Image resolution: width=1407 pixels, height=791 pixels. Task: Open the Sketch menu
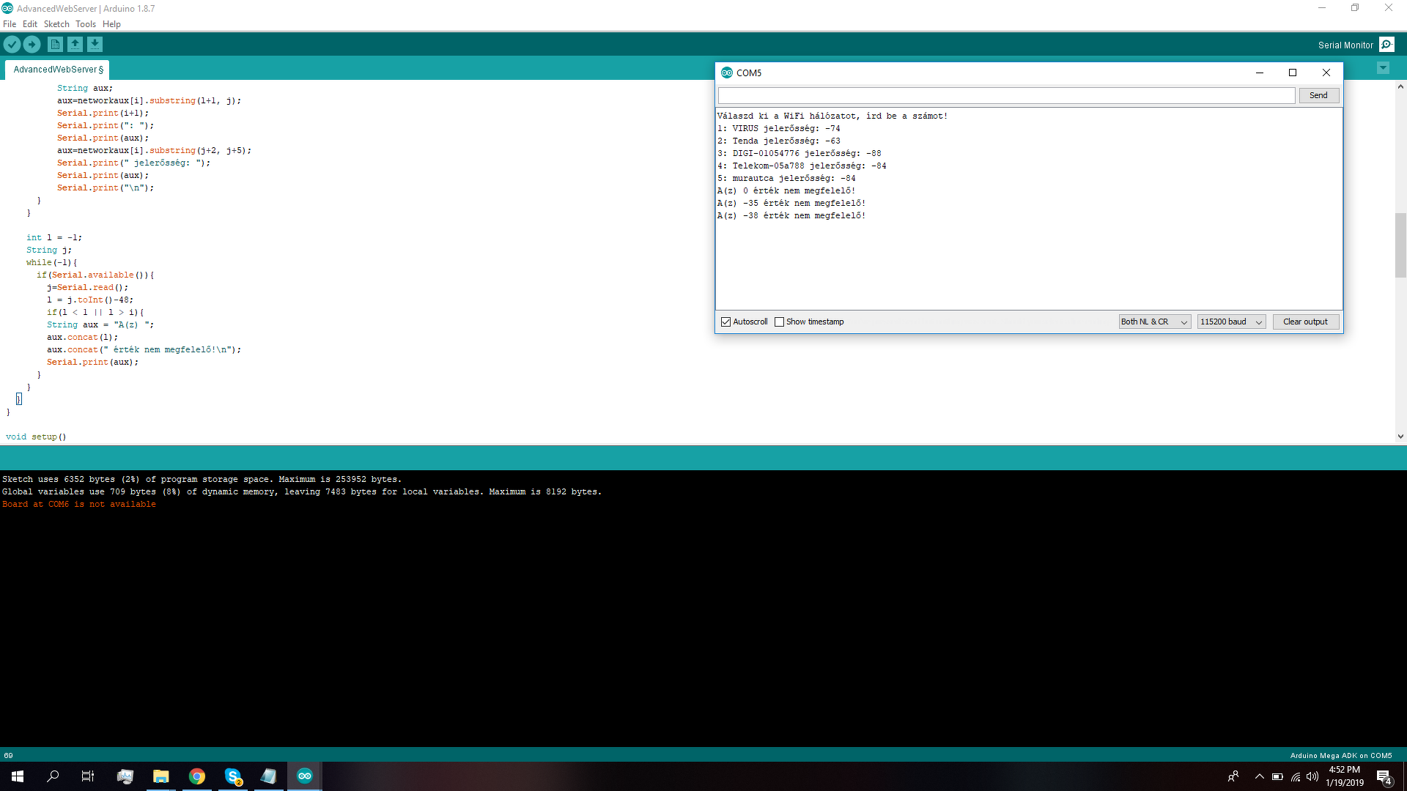point(56,24)
